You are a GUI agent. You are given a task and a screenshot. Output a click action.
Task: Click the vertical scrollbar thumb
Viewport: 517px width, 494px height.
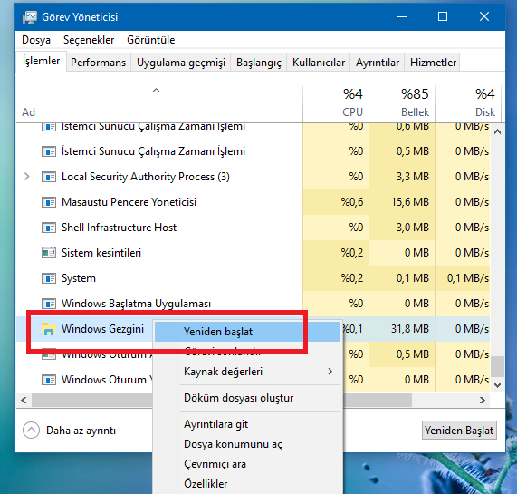tap(498, 366)
